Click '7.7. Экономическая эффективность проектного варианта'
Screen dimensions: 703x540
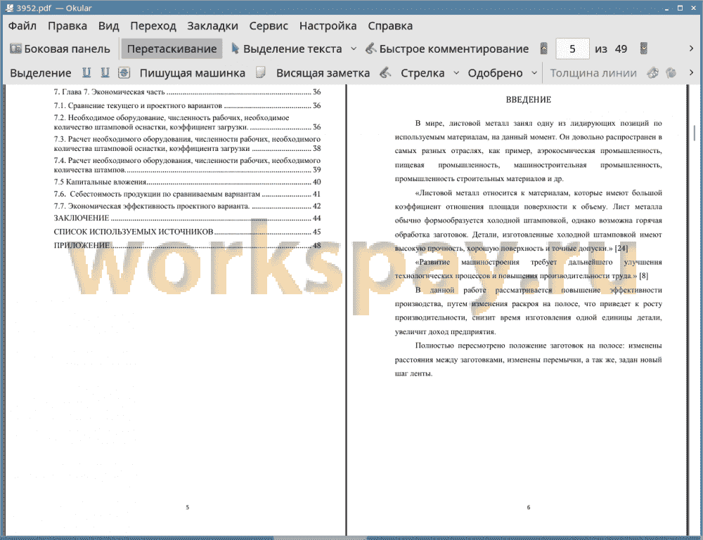click(x=188, y=206)
